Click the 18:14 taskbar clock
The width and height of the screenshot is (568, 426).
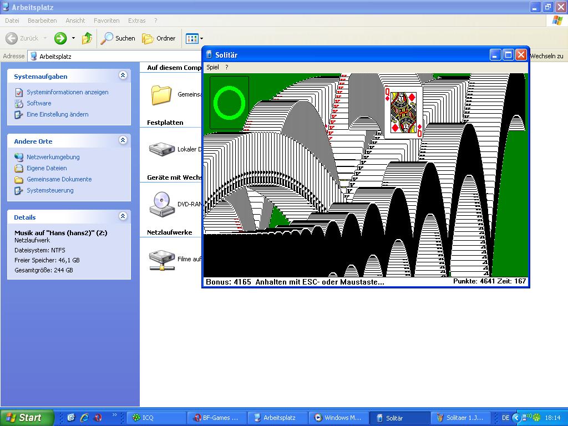pyautogui.click(x=552, y=418)
